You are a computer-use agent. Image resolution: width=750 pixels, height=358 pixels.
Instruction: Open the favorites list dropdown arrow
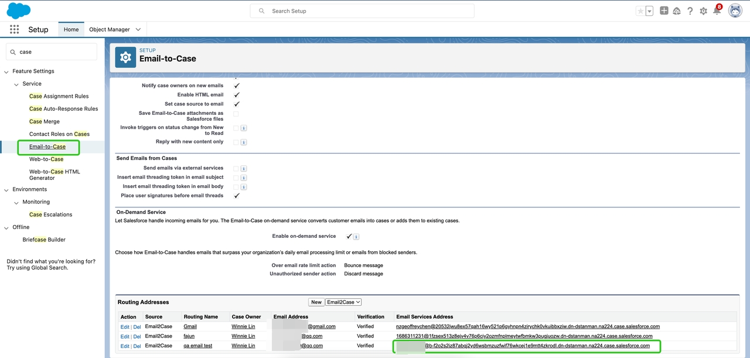[649, 11]
